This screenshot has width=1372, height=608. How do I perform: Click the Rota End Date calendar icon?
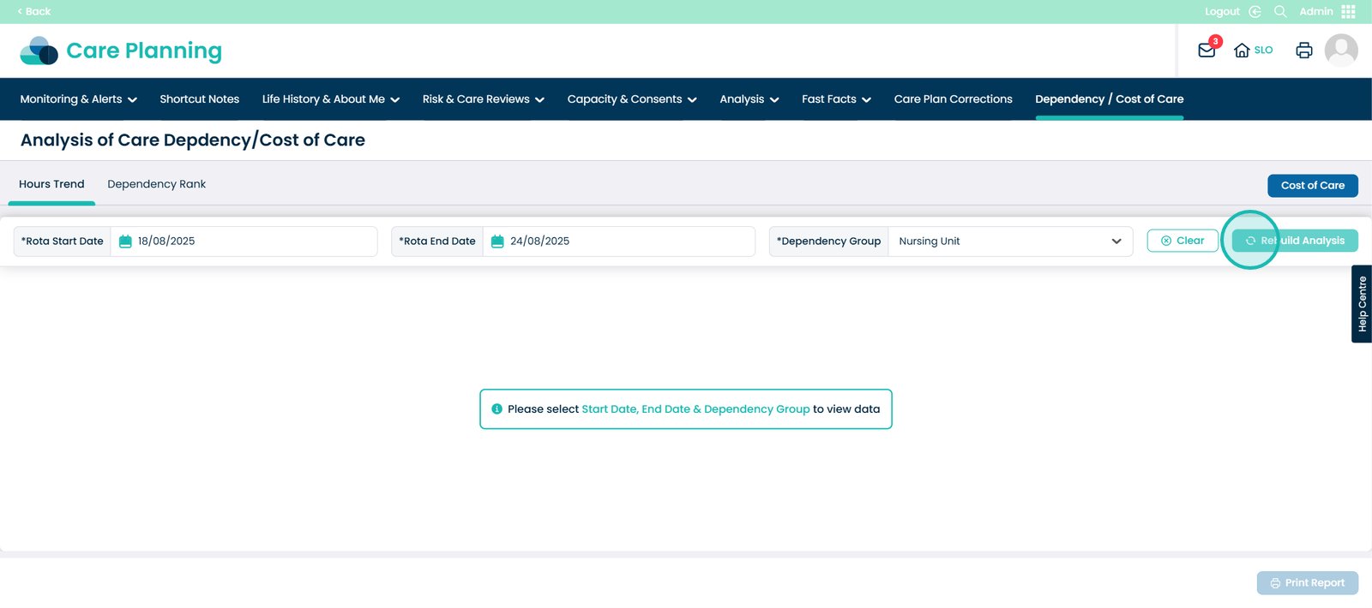497,241
